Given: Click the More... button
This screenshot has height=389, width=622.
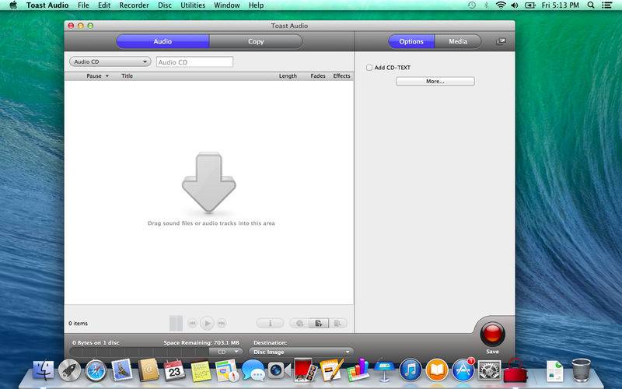Looking at the screenshot, I should click(x=435, y=81).
